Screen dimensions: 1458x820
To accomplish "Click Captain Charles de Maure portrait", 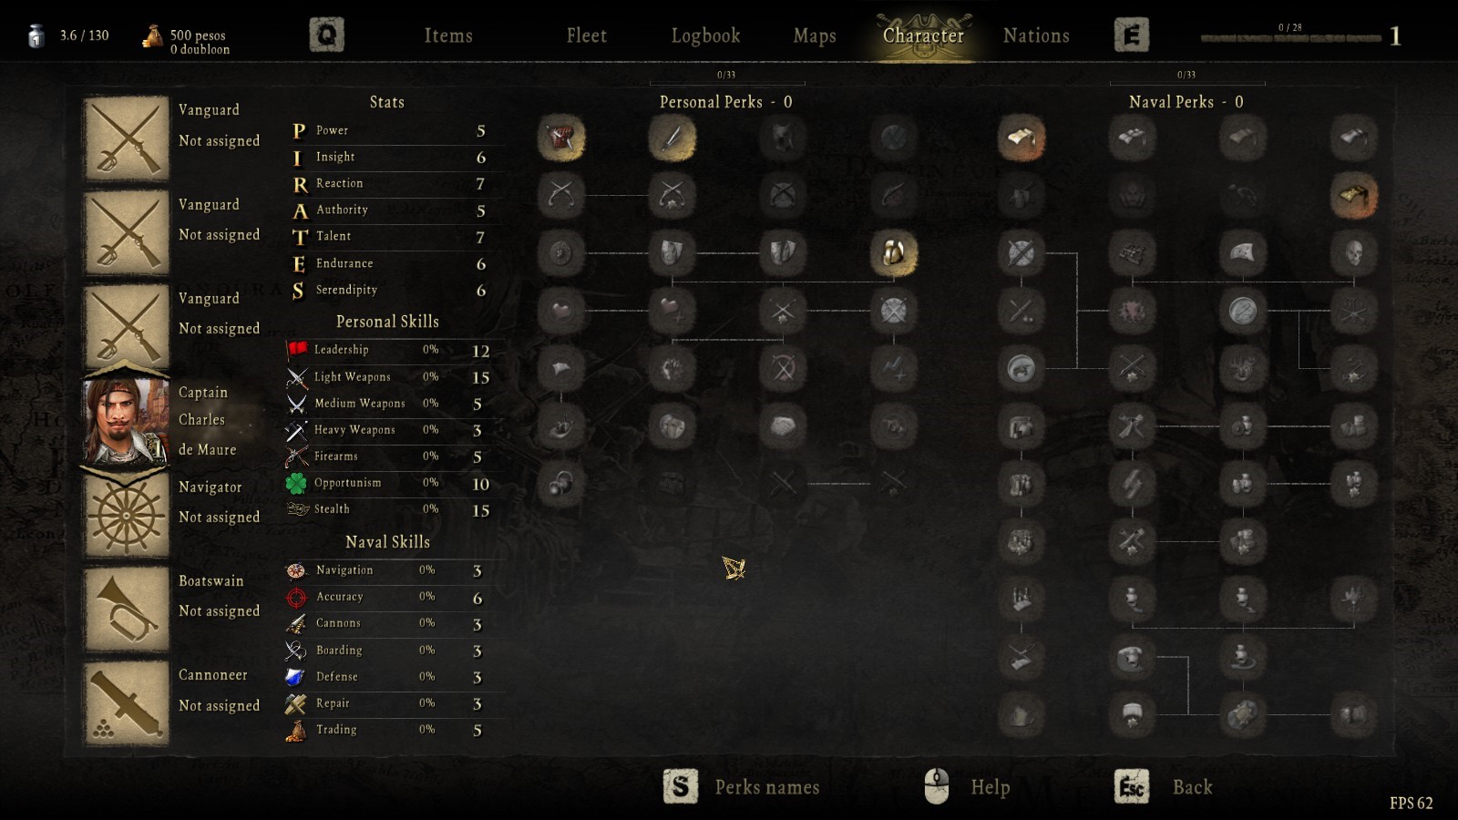I will tap(126, 421).
